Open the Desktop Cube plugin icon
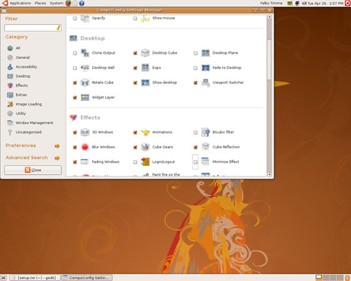 [x=145, y=53]
